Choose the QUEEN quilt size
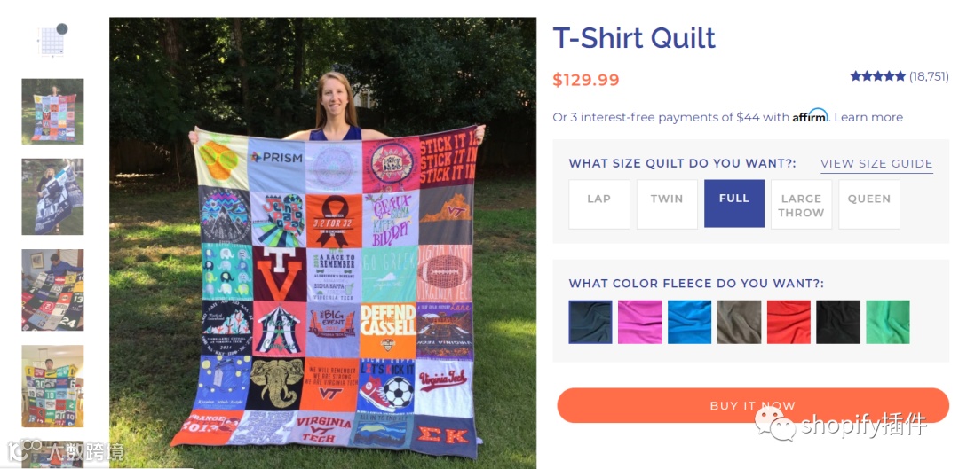The height and width of the screenshot is (469, 959). (x=869, y=204)
